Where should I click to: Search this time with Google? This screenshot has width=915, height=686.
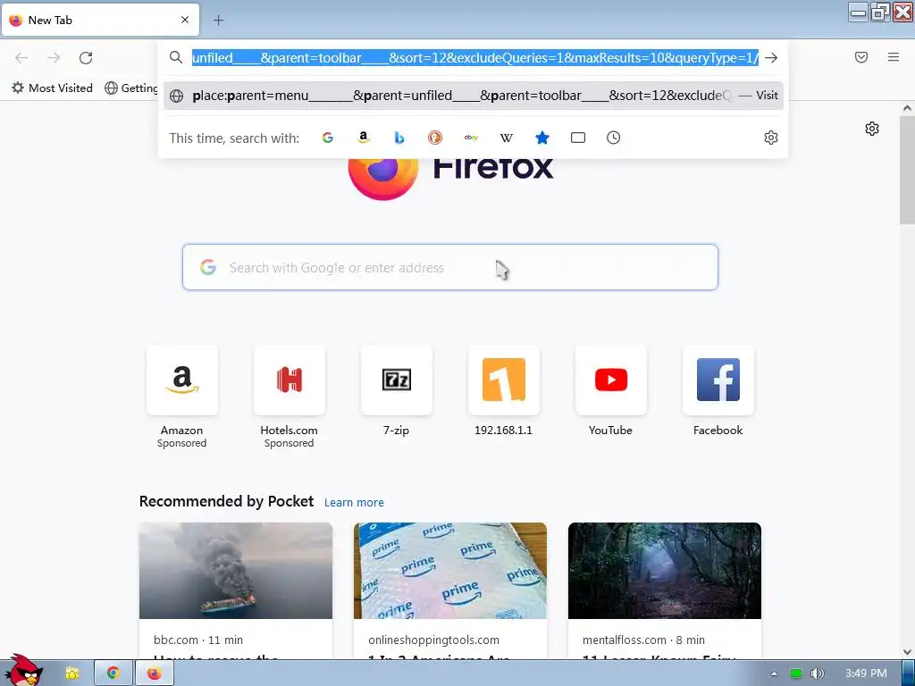[328, 138]
